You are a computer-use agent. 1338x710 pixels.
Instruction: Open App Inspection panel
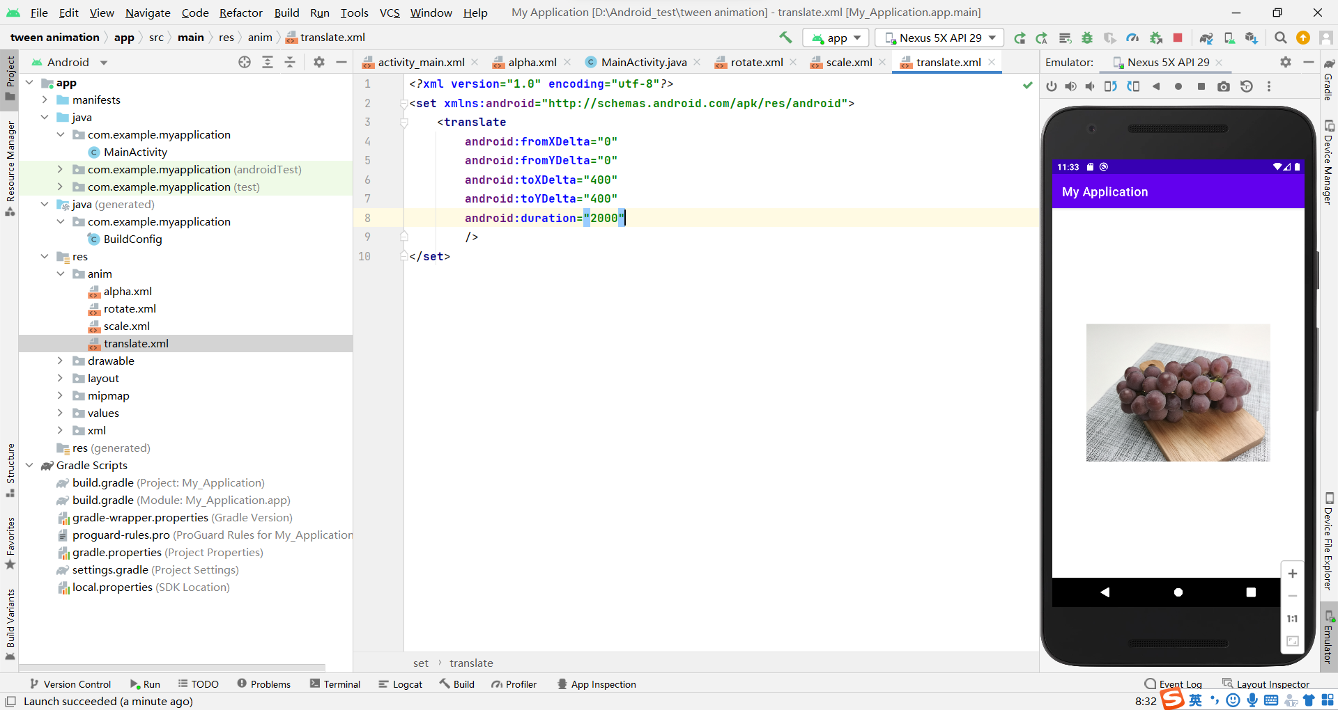tap(597, 684)
